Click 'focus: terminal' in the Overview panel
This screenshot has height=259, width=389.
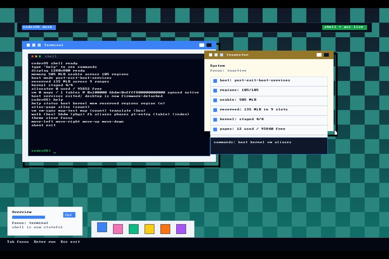tap(30, 223)
